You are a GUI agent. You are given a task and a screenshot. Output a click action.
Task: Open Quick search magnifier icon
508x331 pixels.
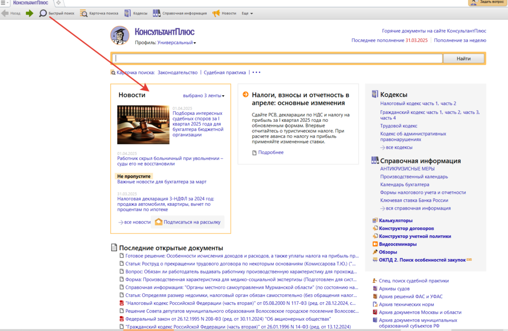[x=43, y=13]
